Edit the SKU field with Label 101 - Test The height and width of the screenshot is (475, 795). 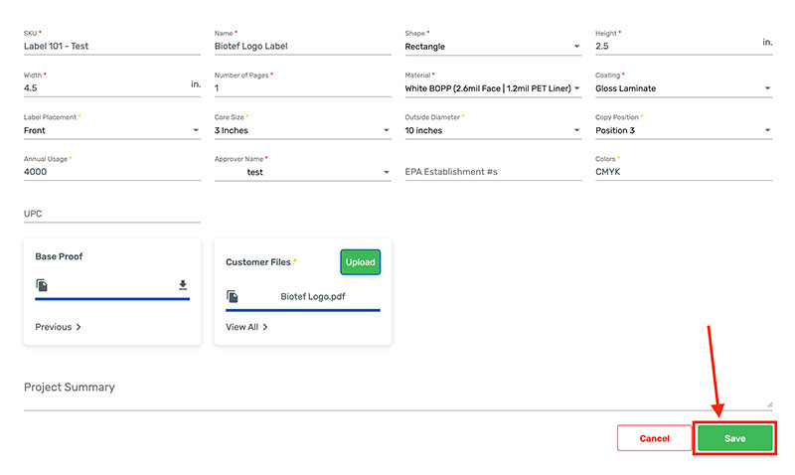(x=112, y=46)
